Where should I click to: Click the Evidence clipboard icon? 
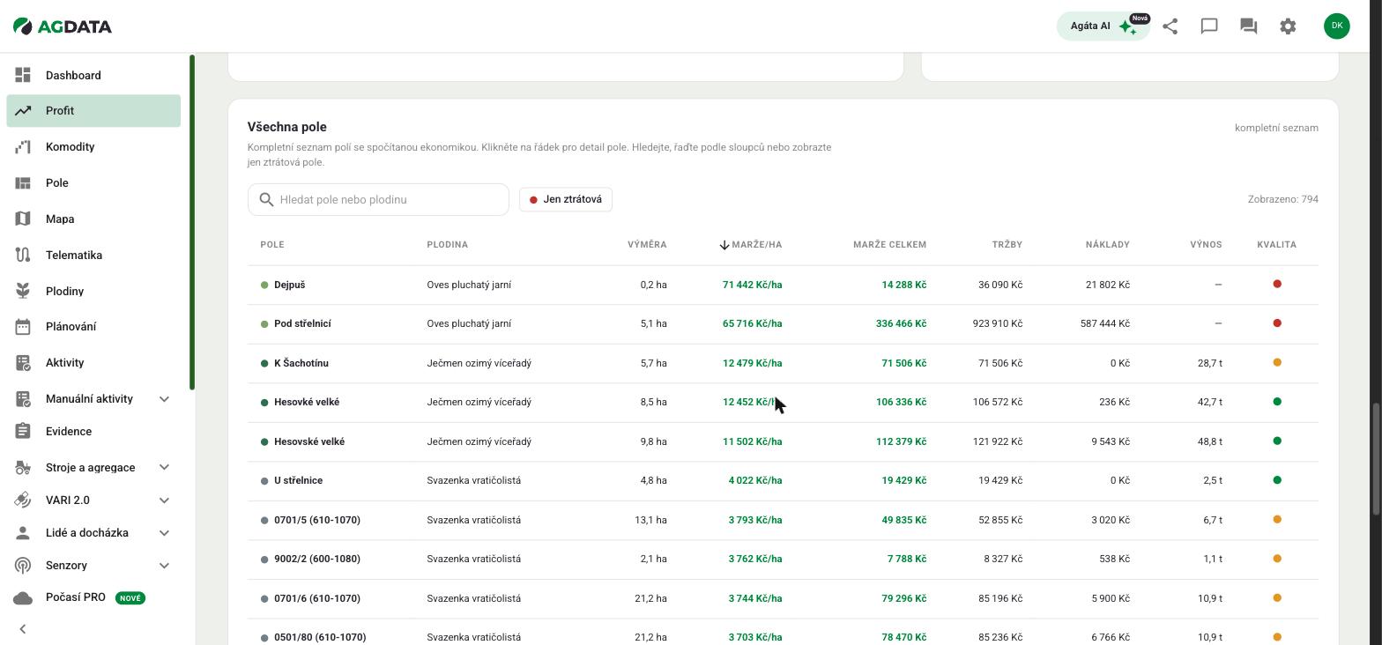[x=23, y=432]
